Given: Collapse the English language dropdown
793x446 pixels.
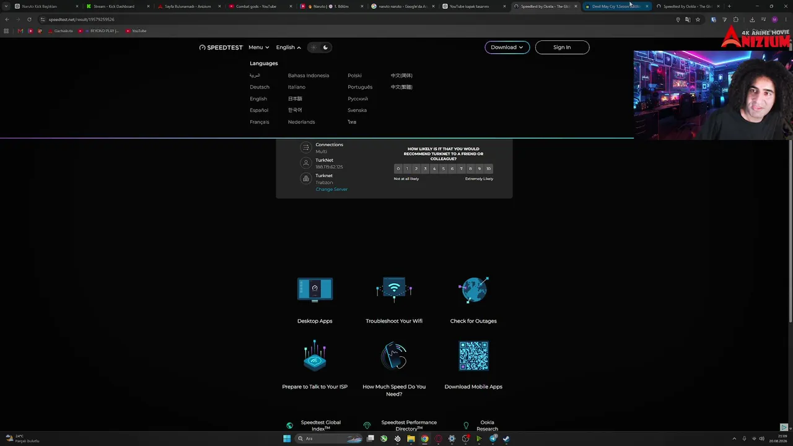Looking at the screenshot, I should coord(289,47).
